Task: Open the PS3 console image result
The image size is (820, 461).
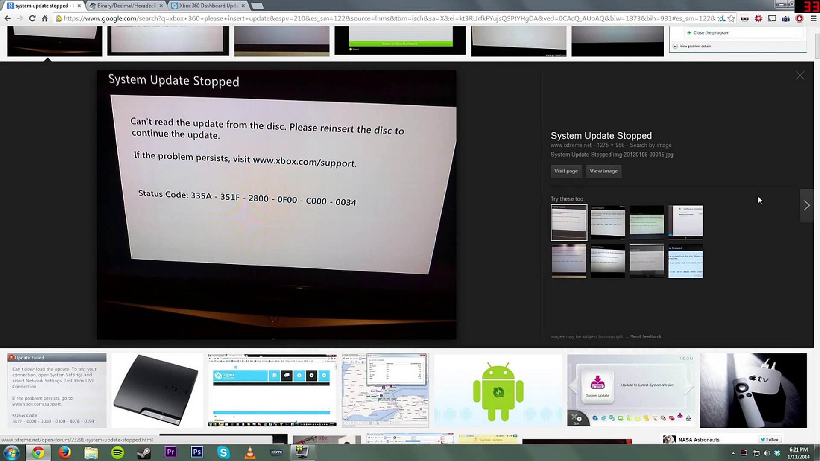Action: point(157,390)
